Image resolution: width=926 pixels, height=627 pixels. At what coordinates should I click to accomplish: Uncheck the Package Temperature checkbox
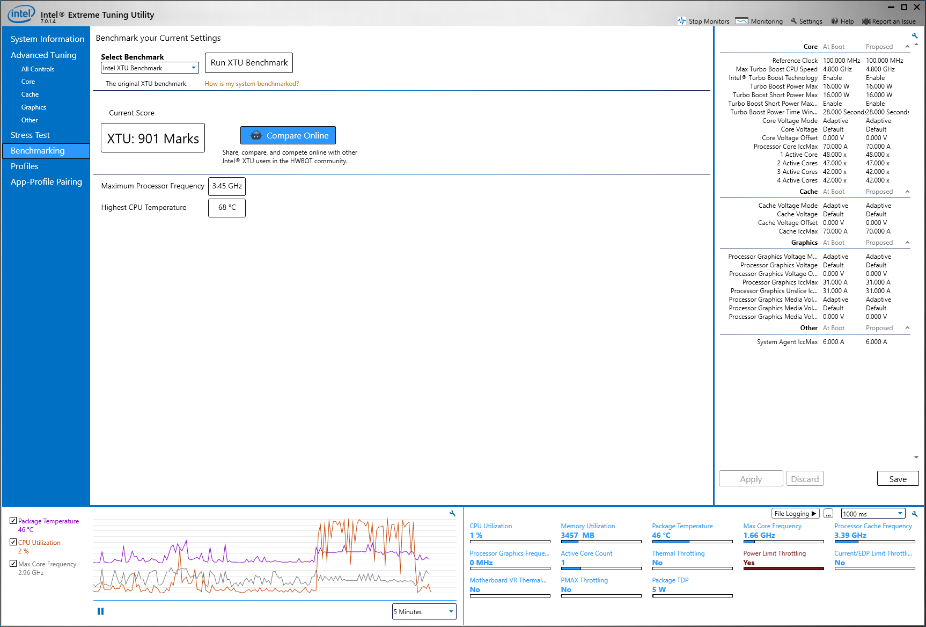(x=13, y=521)
